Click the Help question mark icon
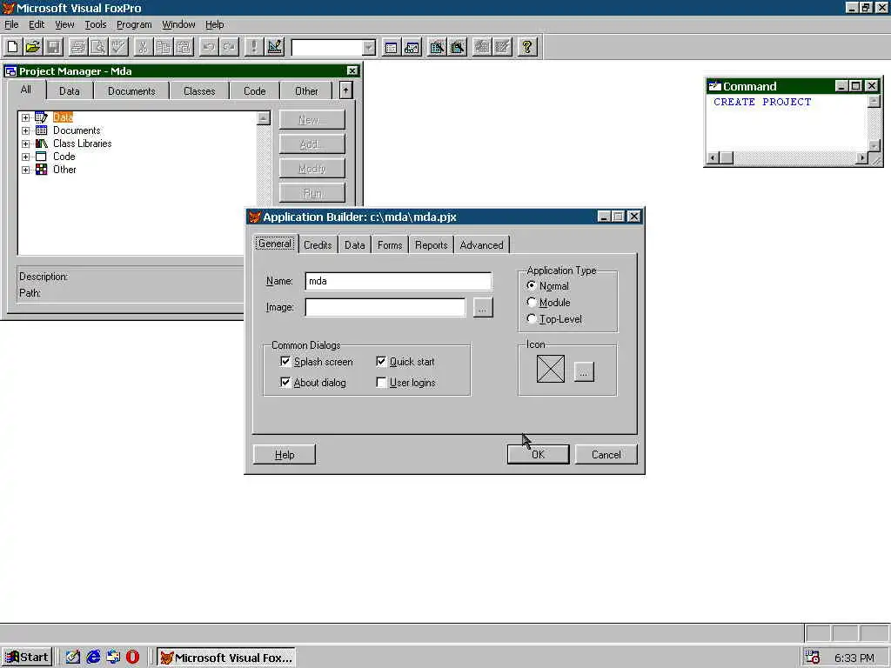891x668 pixels. [x=526, y=47]
